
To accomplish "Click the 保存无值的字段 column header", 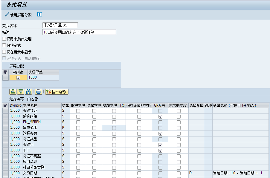I will coord(139,105).
